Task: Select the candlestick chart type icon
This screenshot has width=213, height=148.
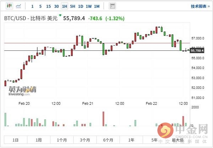Action: 9,6
